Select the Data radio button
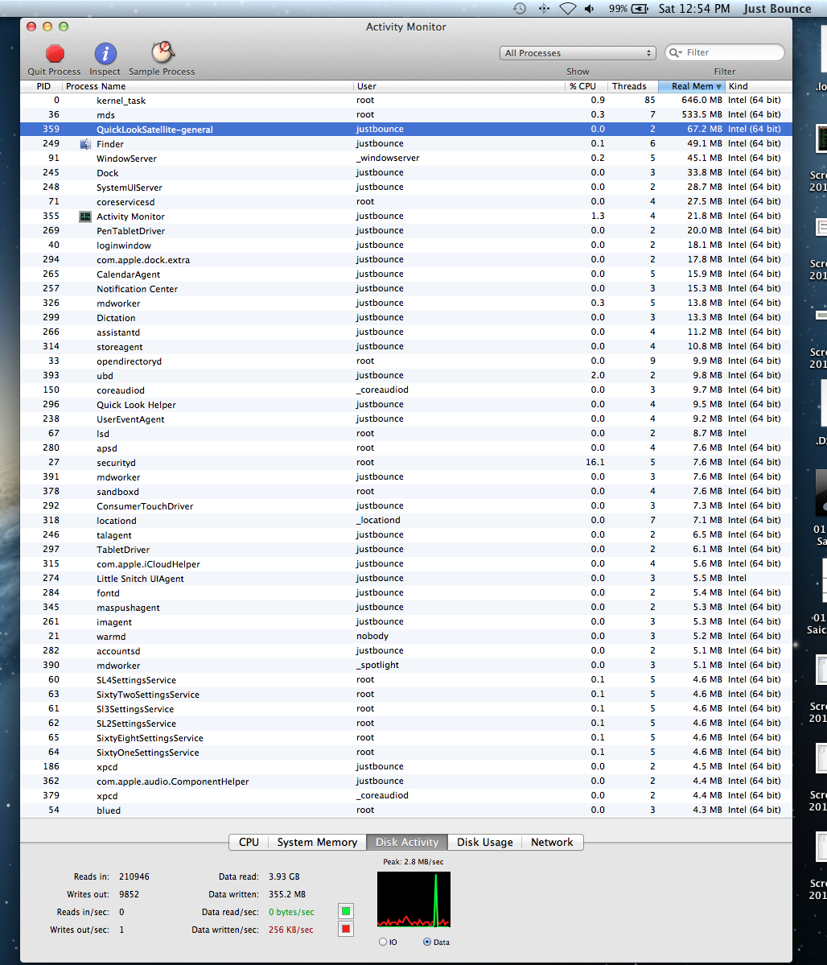Viewport: 827px width, 965px height. (427, 942)
